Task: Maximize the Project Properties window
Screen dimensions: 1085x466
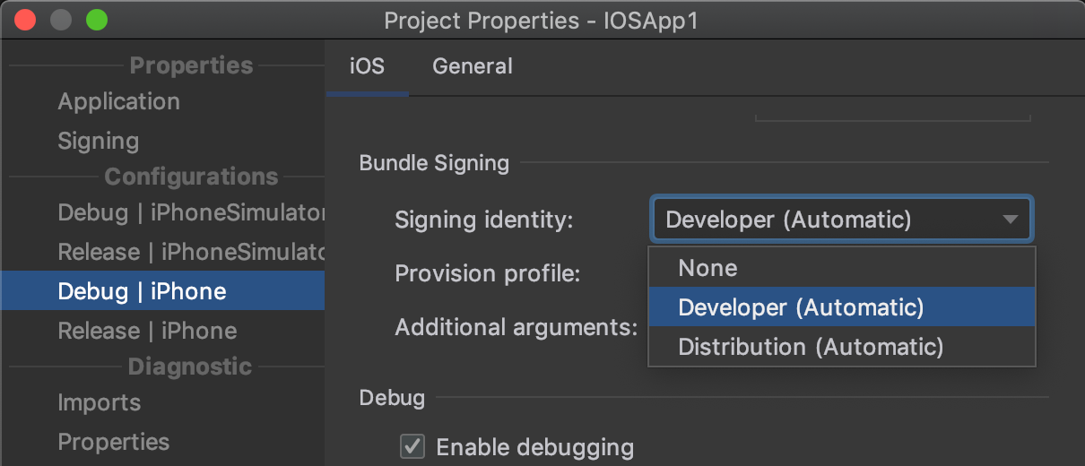Action: pos(96,19)
